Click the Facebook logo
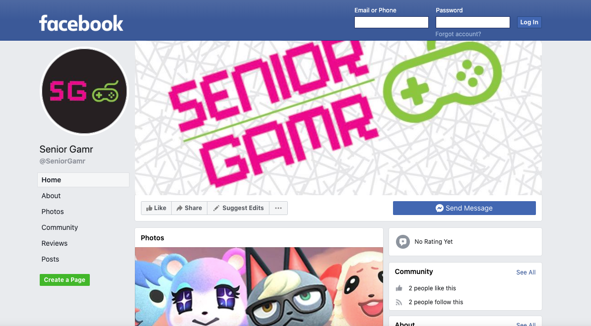Viewport: 591px width, 326px height. (81, 23)
